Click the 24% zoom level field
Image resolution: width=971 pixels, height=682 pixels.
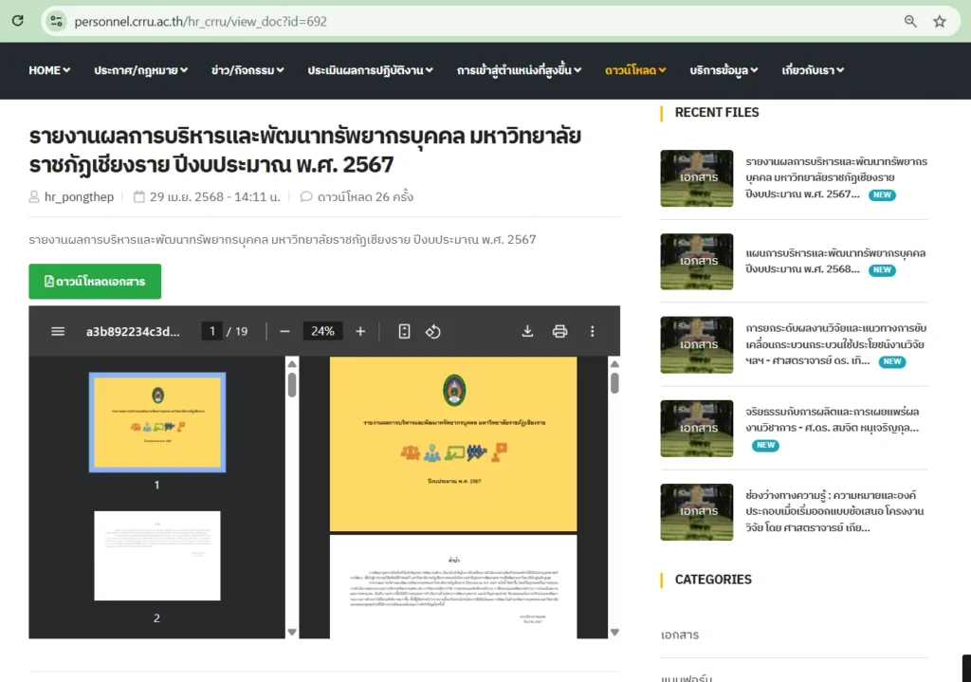point(322,331)
